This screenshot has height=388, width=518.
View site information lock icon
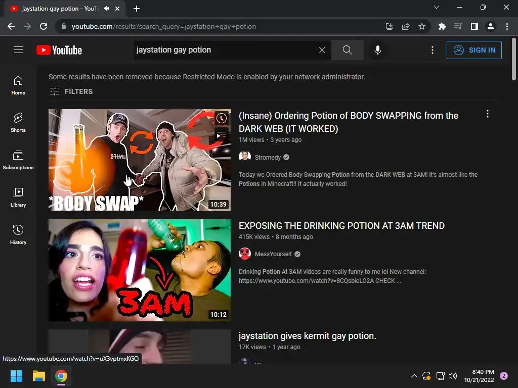tap(64, 26)
